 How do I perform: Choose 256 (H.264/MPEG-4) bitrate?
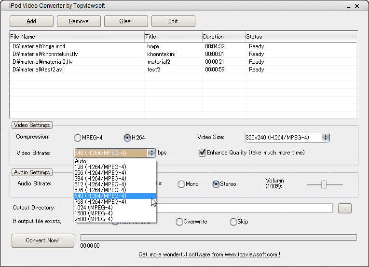tap(115, 173)
